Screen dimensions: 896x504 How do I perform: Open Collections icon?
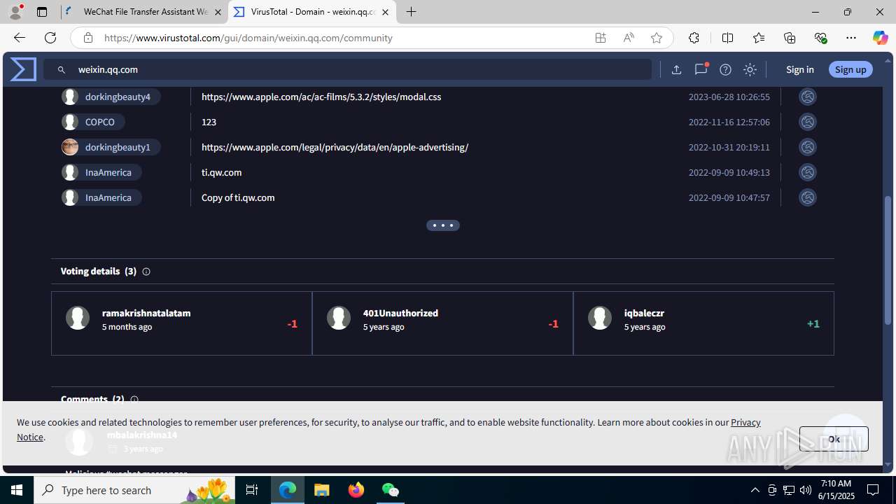click(790, 38)
